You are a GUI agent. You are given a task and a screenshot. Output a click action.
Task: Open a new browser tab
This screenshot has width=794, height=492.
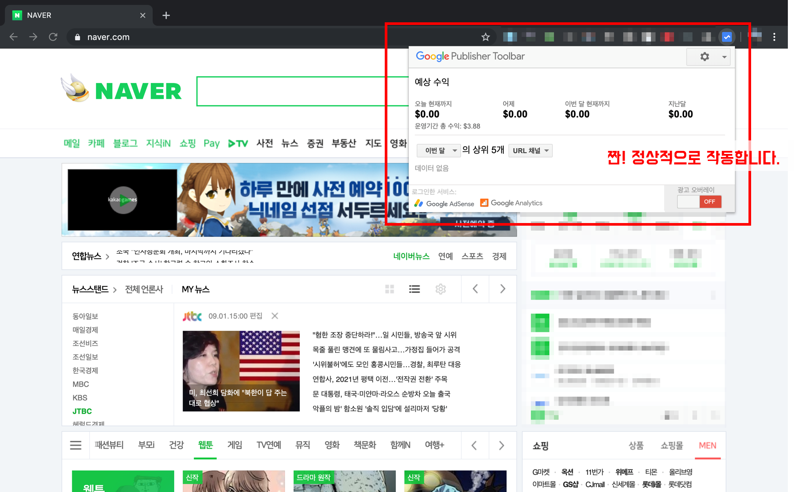coord(166,15)
